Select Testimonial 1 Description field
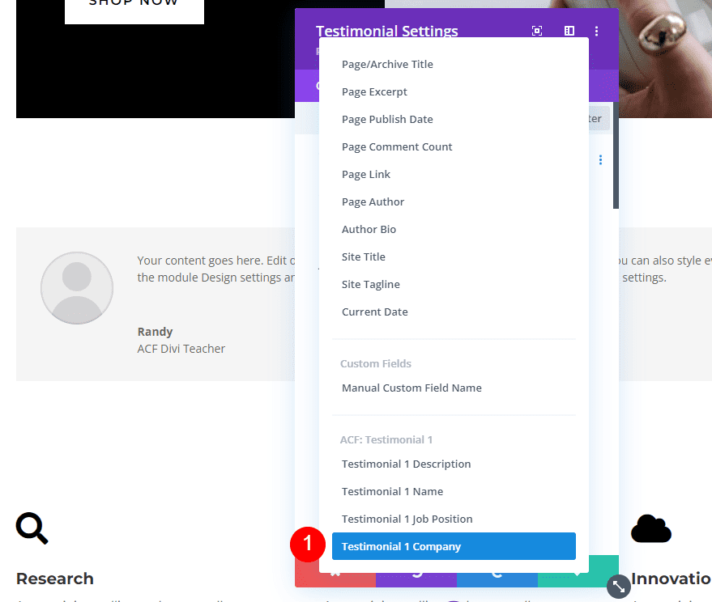Viewport: 712px width, 602px height. pyautogui.click(x=406, y=464)
